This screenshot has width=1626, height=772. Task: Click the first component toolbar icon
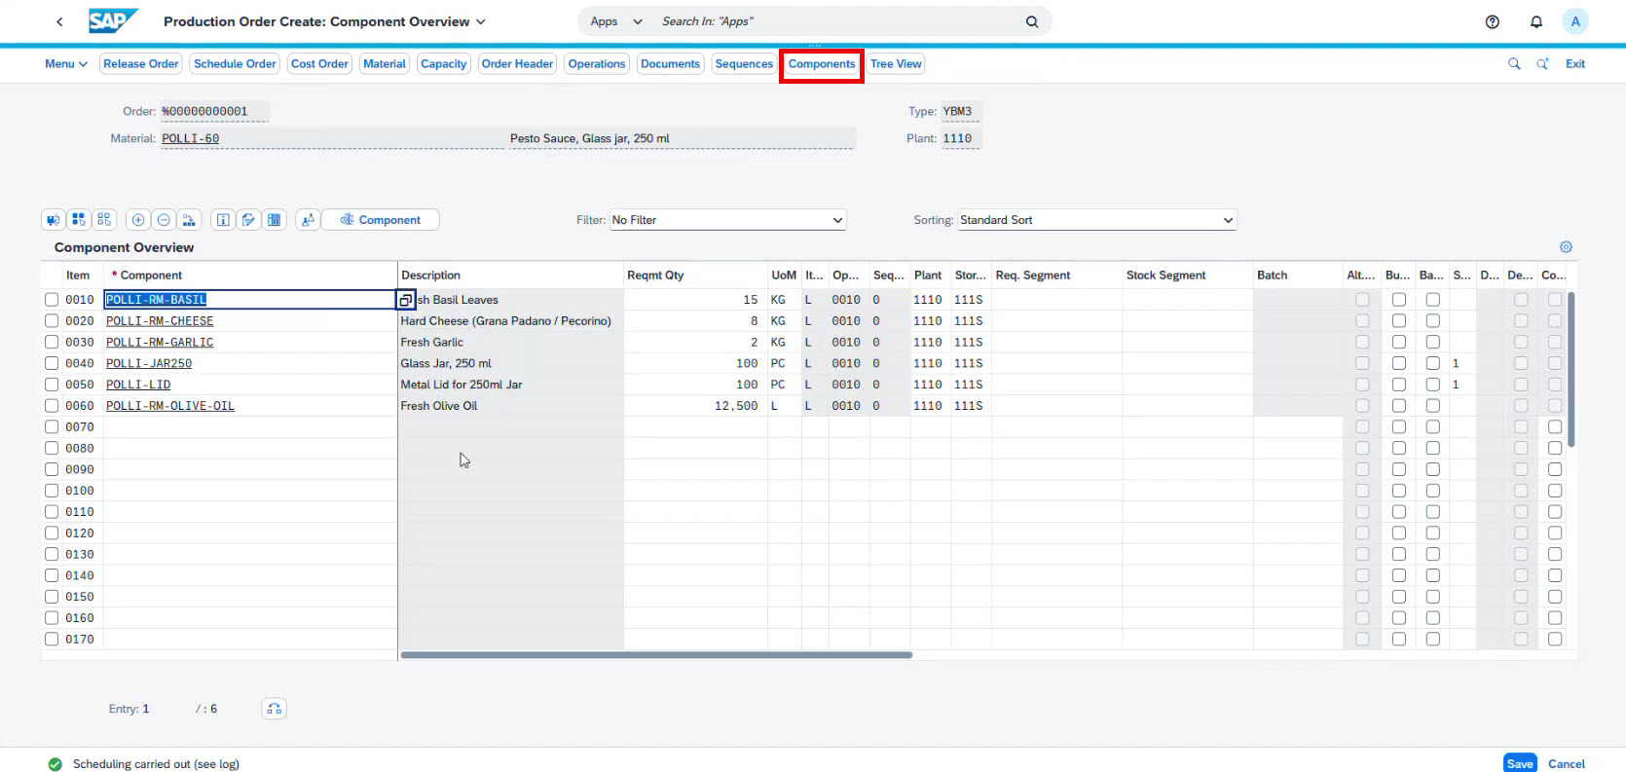(x=54, y=220)
